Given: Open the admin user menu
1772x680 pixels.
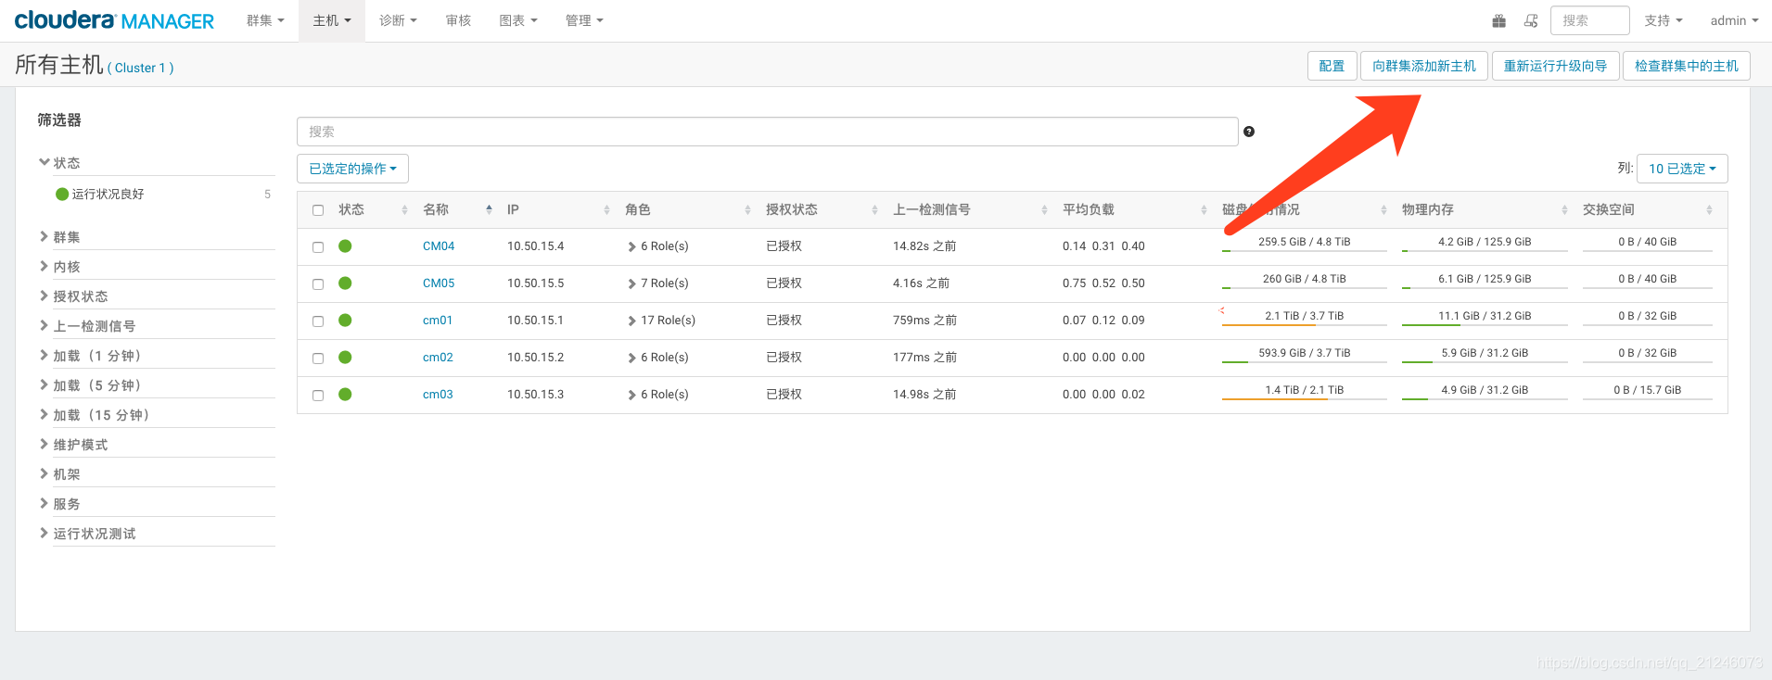Looking at the screenshot, I should pyautogui.click(x=1734, y=20).
